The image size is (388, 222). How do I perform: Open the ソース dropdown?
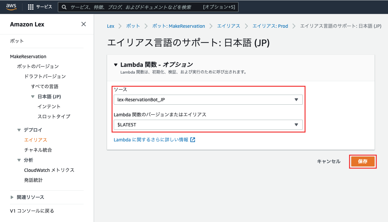coord(208,100)
